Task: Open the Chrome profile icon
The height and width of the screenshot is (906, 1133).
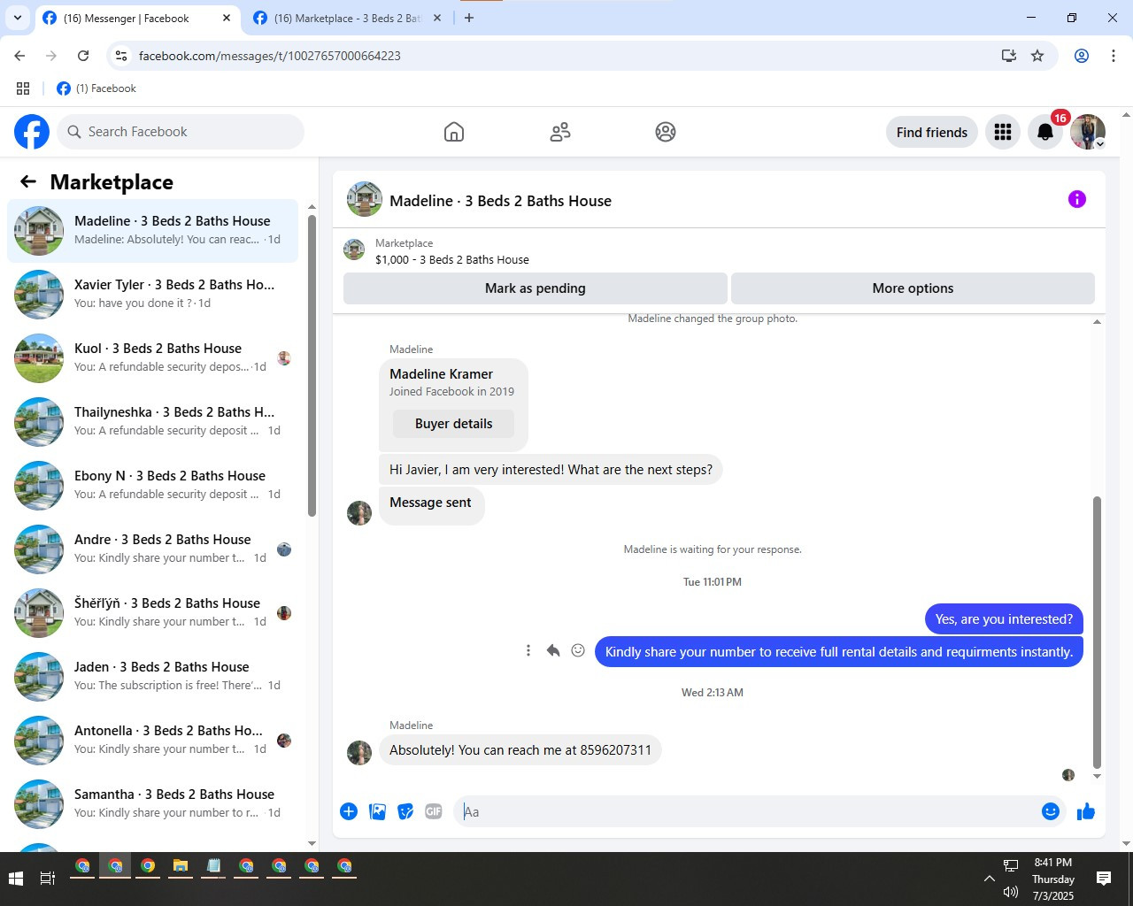Action: click(1082, 56)
